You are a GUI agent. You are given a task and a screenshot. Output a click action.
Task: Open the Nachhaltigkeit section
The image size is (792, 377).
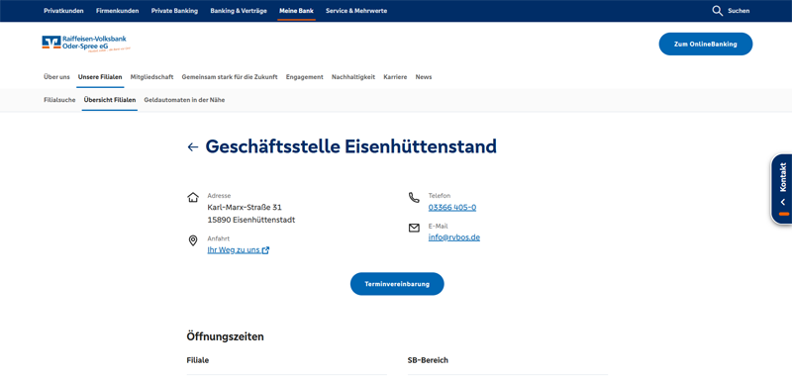(x=353, y=77)
